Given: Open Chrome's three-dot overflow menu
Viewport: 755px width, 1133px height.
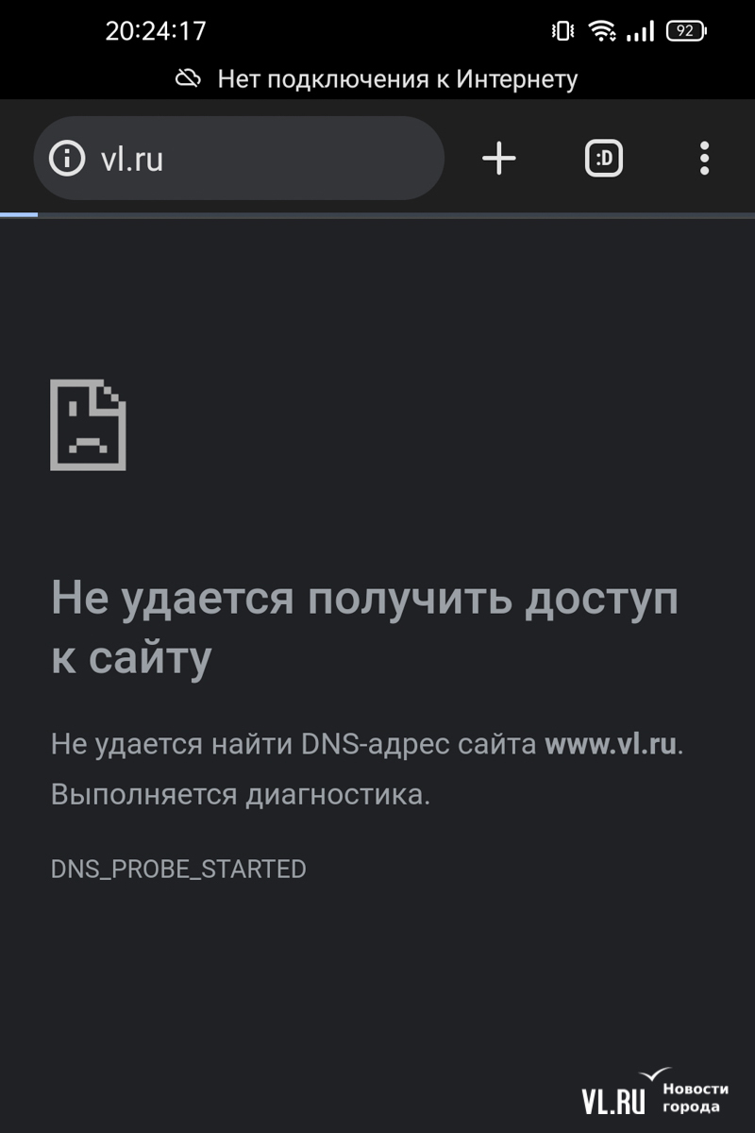Looking at the screenshot, I should coord(704,159).
